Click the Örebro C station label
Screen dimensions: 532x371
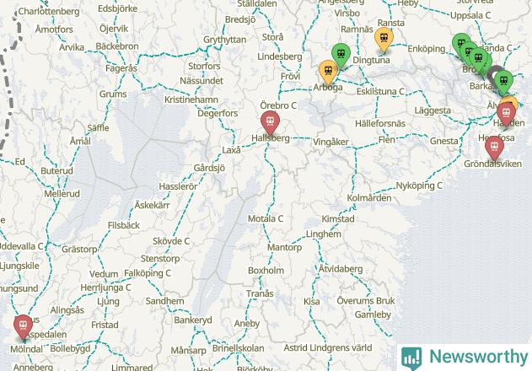(x=278, y=105)
